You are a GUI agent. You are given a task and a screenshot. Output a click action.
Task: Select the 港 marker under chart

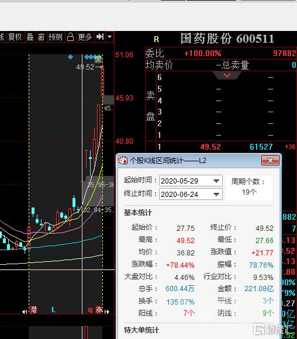[33, 310]
